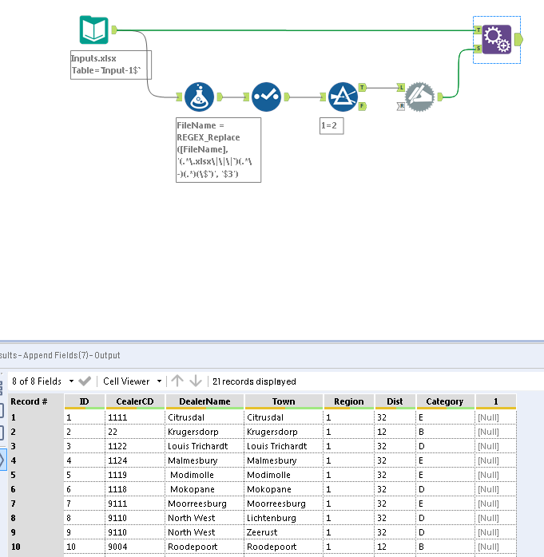
Task: Open the 8 of 8 Fields dropdown
Action: point(42,381)
